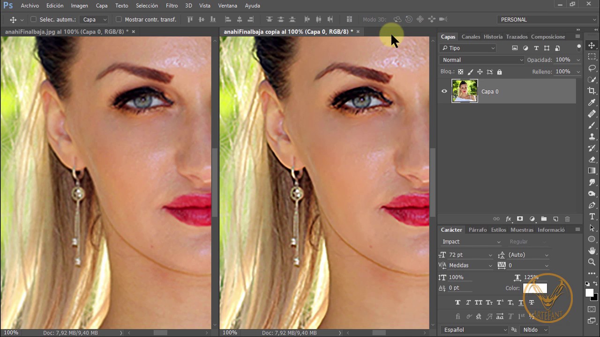
Task: Select the Horizontal Type tool
Action: [592, 216]
